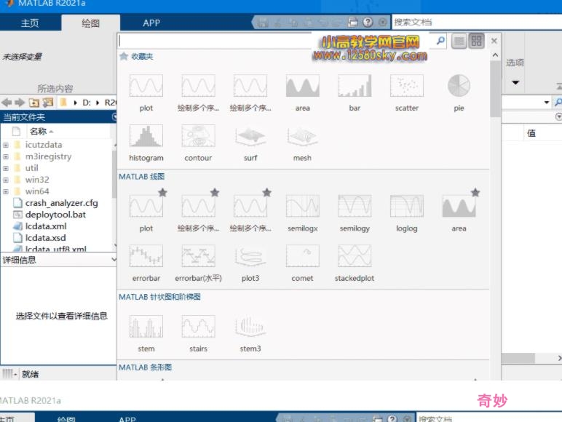Unfavorite plot star in MATLAB 线图 section
The image size is (562, 422).
(x=163, y=192)
